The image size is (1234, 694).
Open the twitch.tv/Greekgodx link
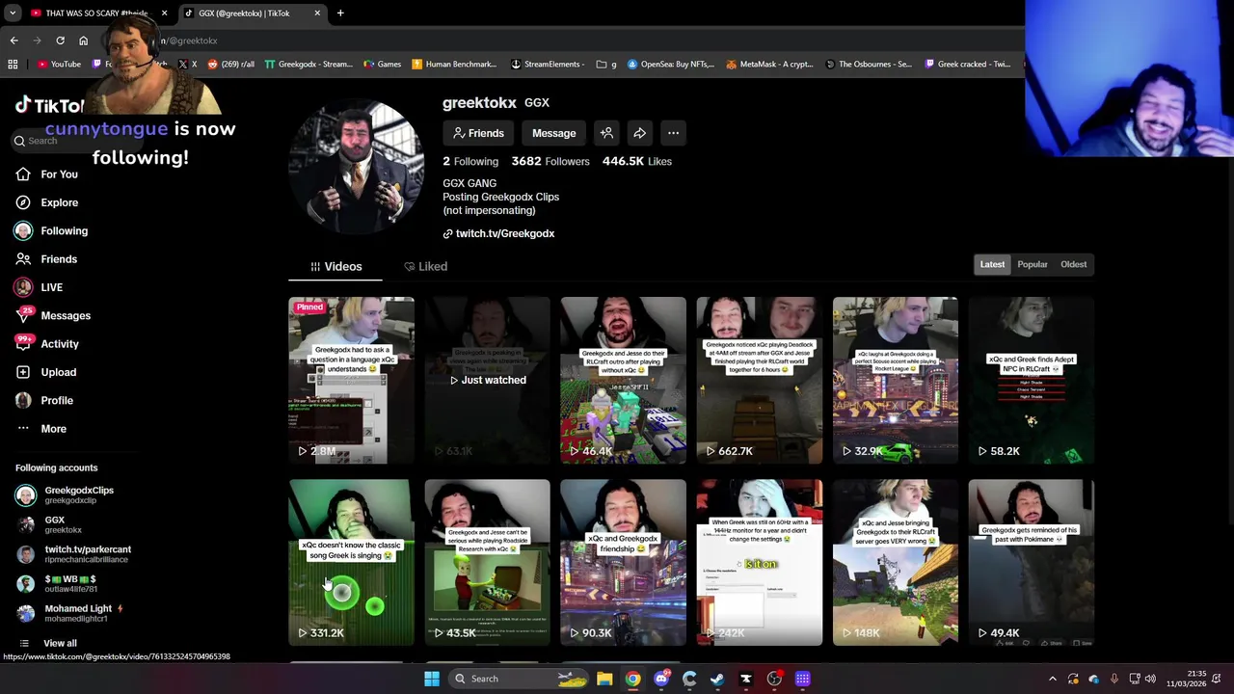point(498,233)
